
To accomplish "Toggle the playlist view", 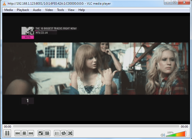I will 57,133.
